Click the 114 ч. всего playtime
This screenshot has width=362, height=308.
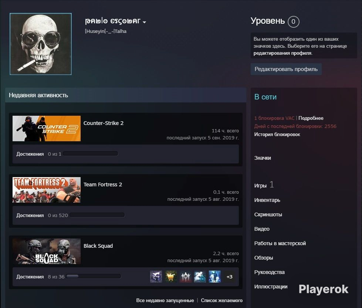coord(225,131)
